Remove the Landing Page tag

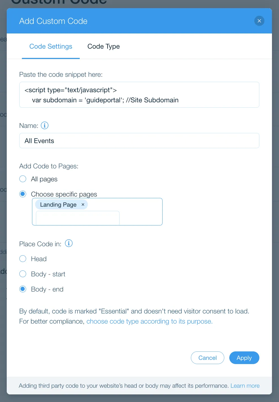pyautogui.click(x=83, y=205)
